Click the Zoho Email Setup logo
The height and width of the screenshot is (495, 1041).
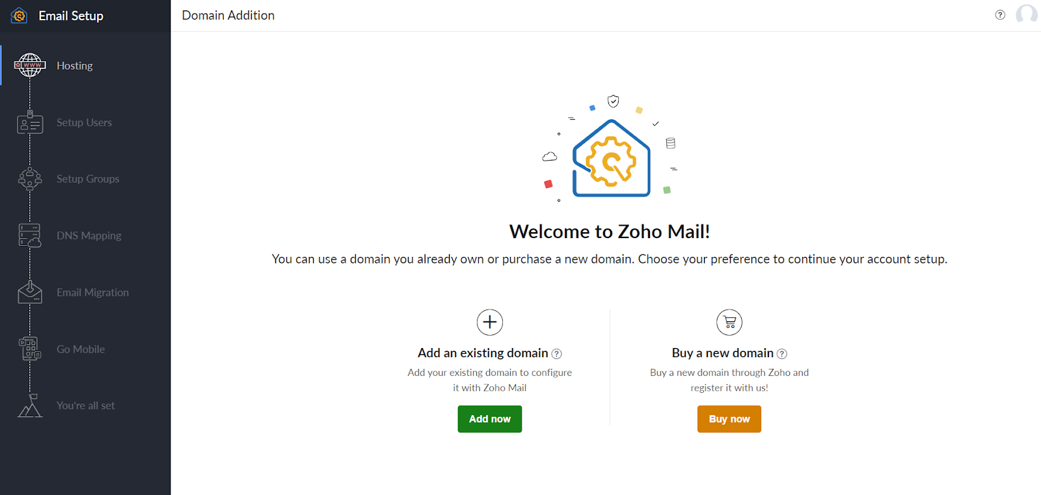pos(20,16)
